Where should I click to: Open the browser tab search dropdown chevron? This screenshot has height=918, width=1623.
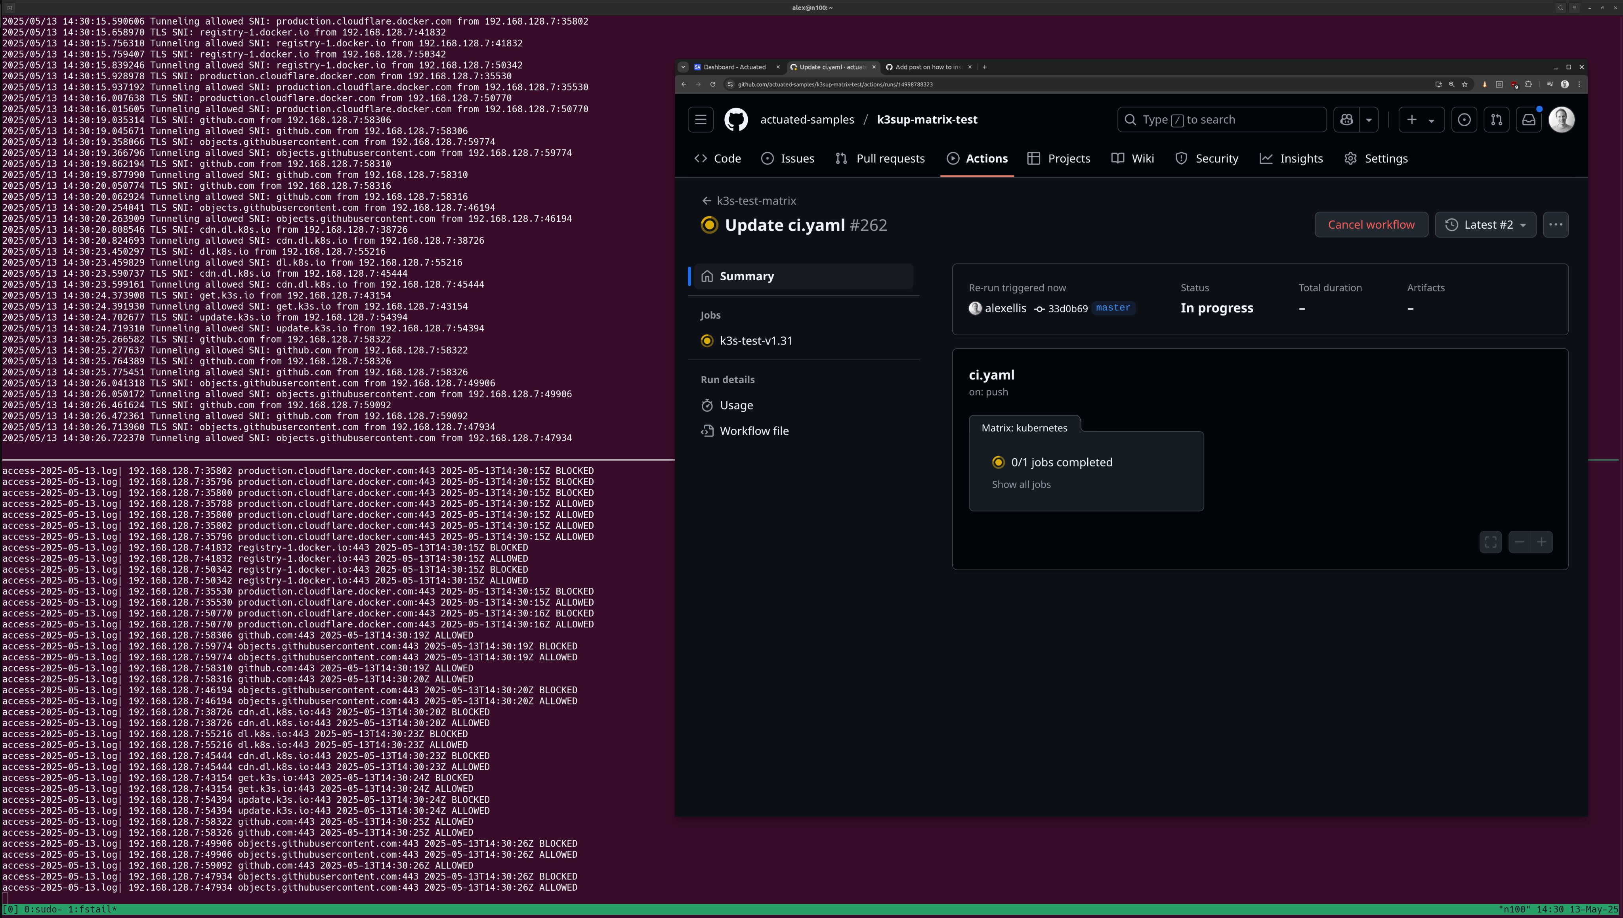tap(683, 67)
